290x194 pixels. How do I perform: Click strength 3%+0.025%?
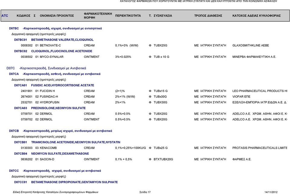click(123, 57)
